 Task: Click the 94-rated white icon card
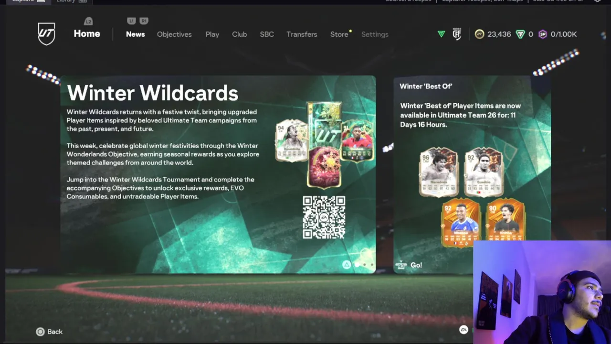(x=292, y=141)
